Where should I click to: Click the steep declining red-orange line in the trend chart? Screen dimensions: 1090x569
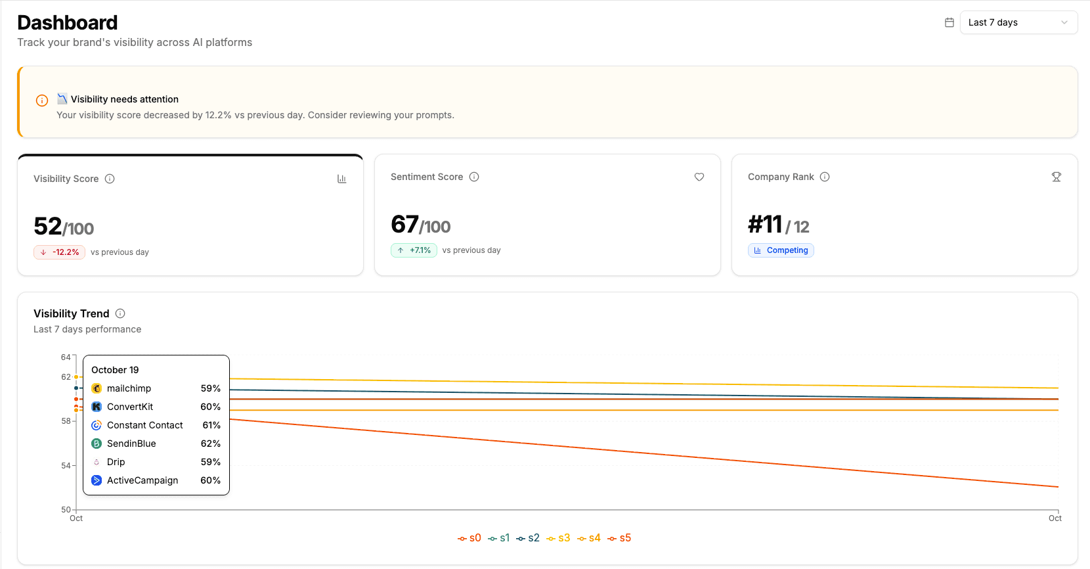pos(643,453)
